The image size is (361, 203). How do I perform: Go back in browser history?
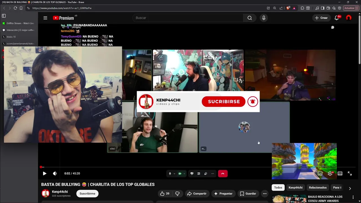pos(4,8)
